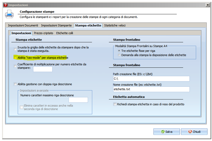Click the printer icon in the header
Screen dimensions: 212x141
coord(9,14)
